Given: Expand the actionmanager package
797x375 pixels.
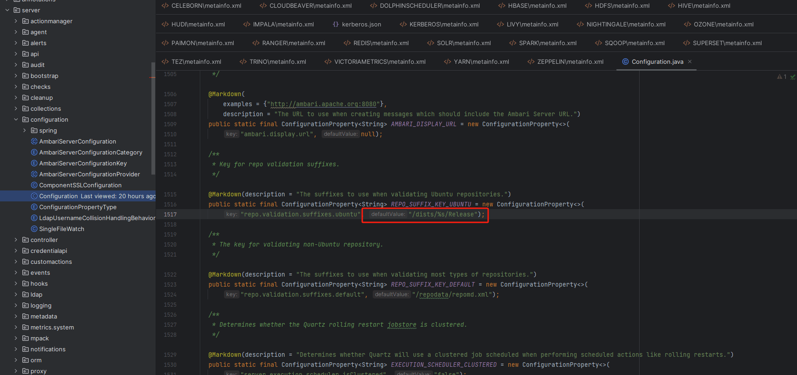Looking at the screenshot, I should [16, 21].
